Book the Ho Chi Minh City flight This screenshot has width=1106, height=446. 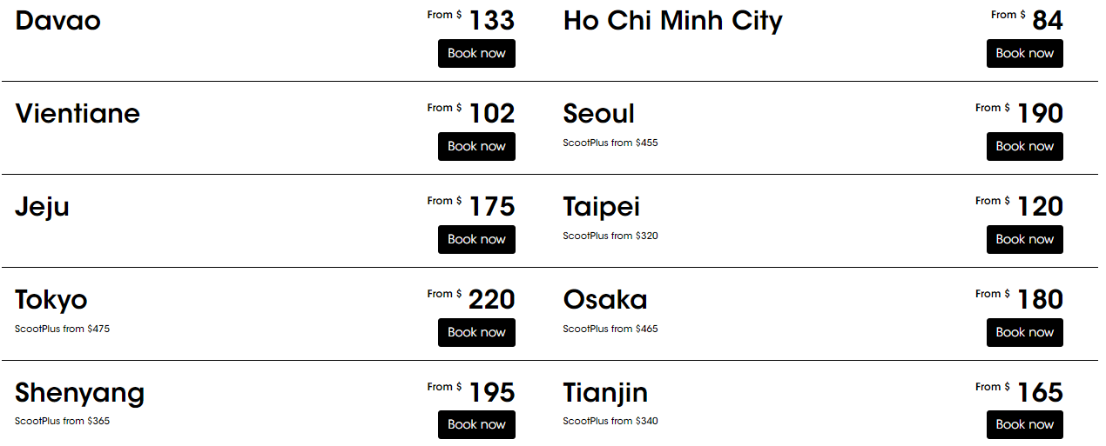point(1024,53)
